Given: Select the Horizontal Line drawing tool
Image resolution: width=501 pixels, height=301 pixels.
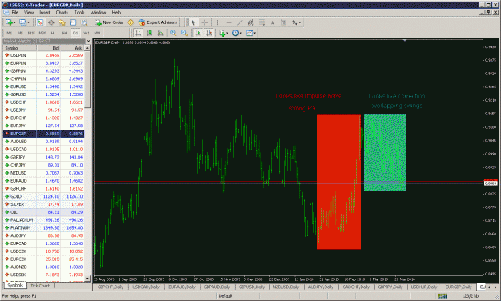Looking at the screenshot, I should tap(228, 22).
